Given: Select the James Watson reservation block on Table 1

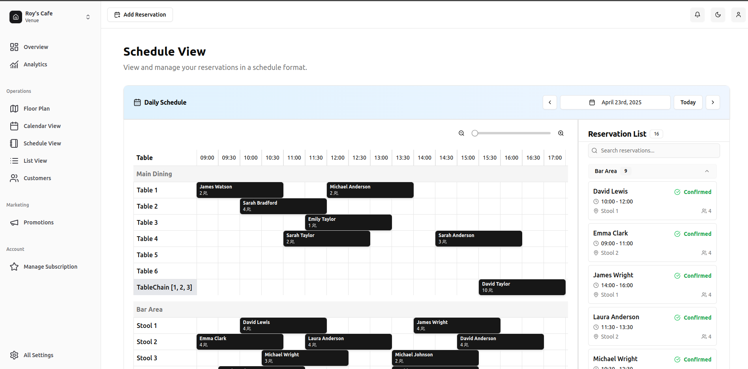Looking at the screenshot, I should 240,190.
